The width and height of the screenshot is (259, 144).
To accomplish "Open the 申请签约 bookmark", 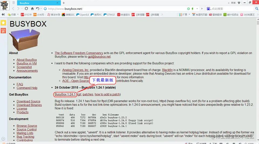I will (124, 15).
